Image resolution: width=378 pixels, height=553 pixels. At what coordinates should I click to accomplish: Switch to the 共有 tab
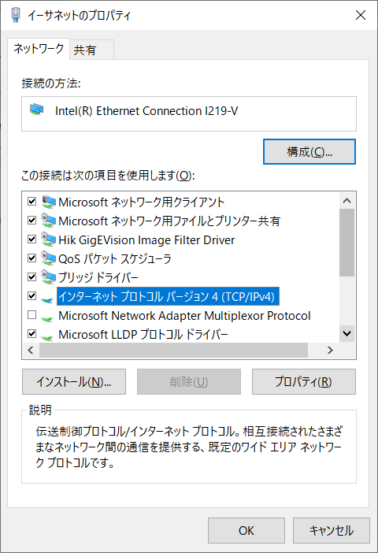click(x=91, y=50)
